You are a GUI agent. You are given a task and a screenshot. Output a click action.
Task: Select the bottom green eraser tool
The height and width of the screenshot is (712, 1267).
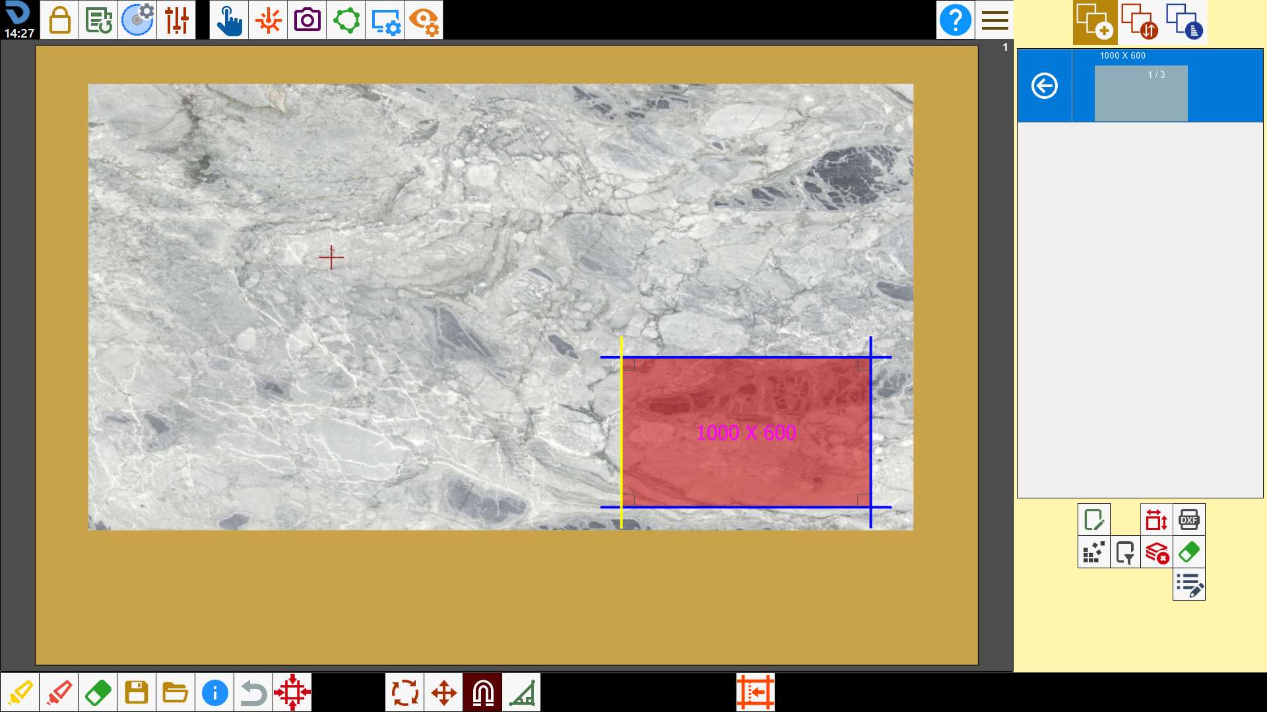[98, 692]
